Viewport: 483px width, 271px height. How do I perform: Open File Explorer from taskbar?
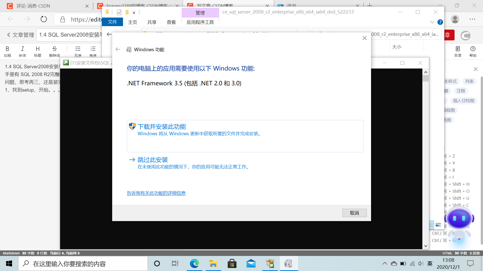pos(213,263)
